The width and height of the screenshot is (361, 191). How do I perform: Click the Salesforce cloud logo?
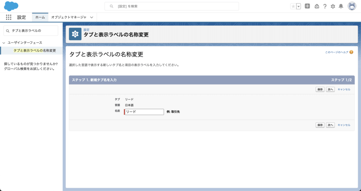point(11,6)
